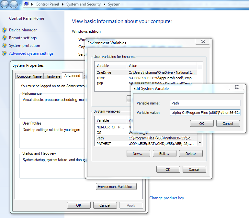
Task: Click OK in System Properties dialog
Action: [79, 205]
